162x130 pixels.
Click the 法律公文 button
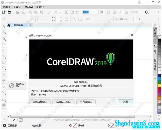pyautogui.click(x=63, y=102)
